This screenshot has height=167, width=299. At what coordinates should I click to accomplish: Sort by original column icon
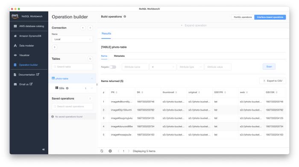(x=199, y=92)
